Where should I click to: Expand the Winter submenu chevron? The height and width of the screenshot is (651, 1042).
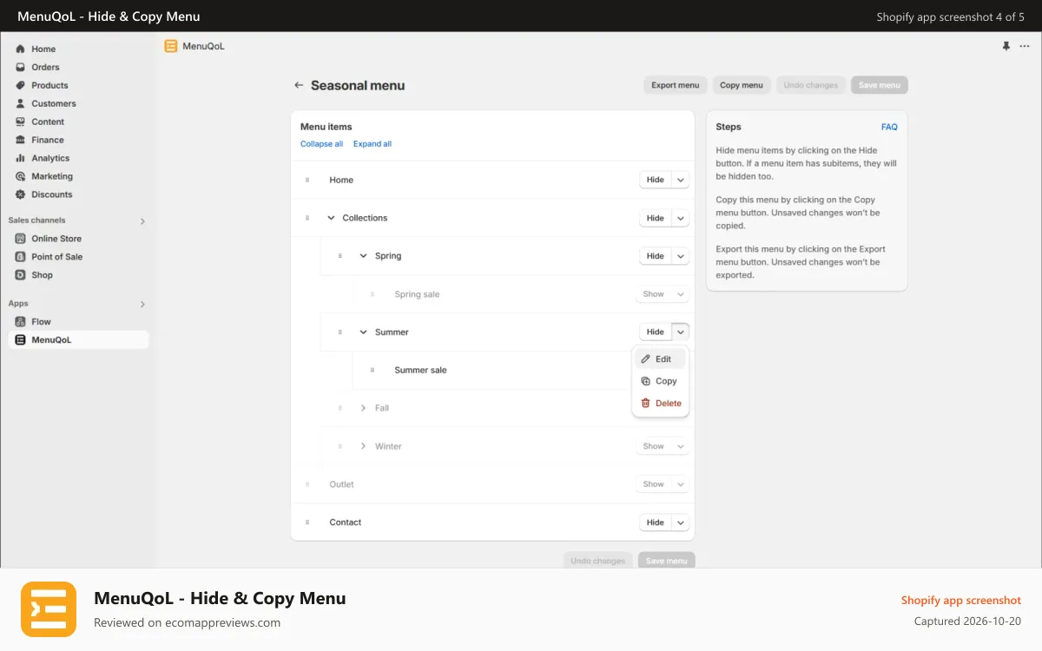coord(363,446)
